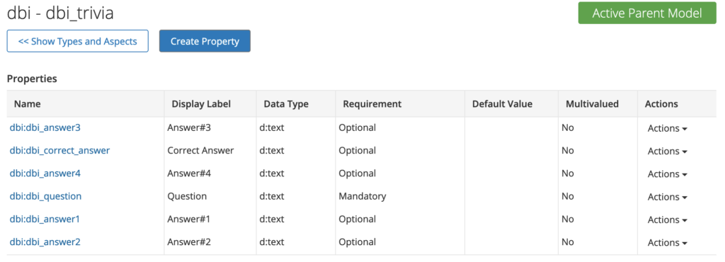725x262 pixels.
Task: Click the Active Parent Model button
Action: 647,13
